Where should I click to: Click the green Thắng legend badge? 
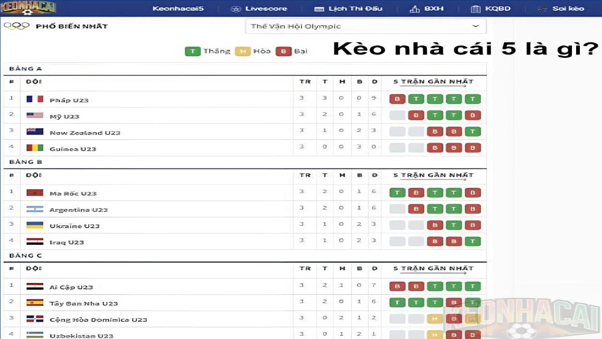click(x=193, y=51)
